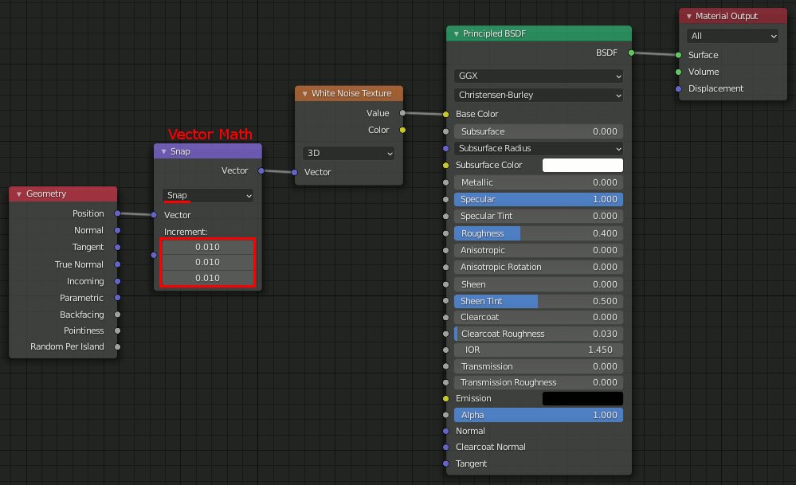This screenshot has height=485, width=796.
Task: Click the Increment input socket on Snap node
Action: (x=154, y=255)
